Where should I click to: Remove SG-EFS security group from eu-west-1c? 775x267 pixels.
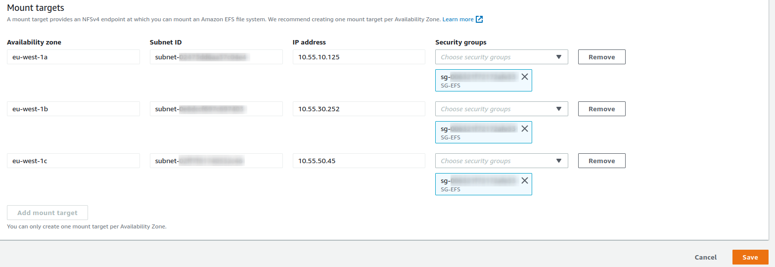pos(525,180)
